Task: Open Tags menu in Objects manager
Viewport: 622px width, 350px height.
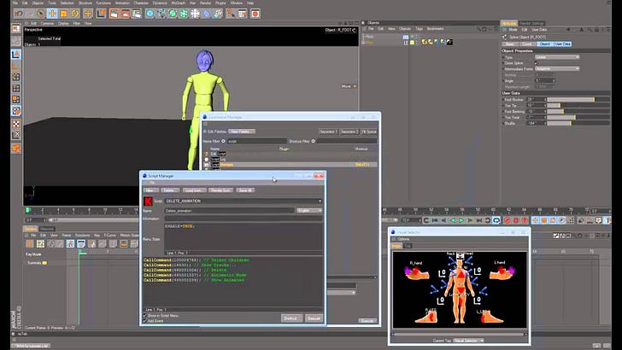Action: pyautogui.click(x=419, y=28)
